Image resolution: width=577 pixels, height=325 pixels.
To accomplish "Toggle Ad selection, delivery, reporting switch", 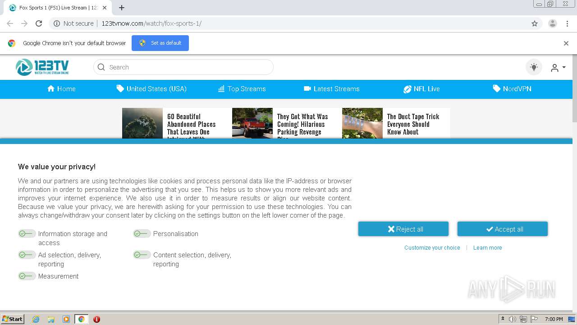I will coord(27,255).
